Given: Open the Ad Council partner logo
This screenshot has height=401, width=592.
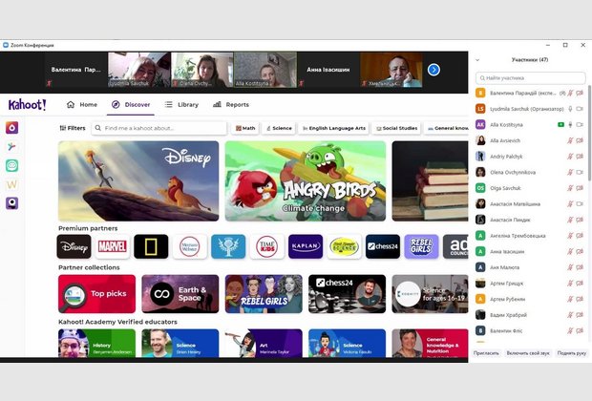Looking at the screenshot, I should 455,246.
